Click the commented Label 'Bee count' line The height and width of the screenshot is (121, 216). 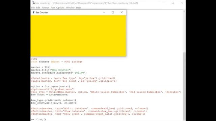pyautogui.click(x=74, y=81)
